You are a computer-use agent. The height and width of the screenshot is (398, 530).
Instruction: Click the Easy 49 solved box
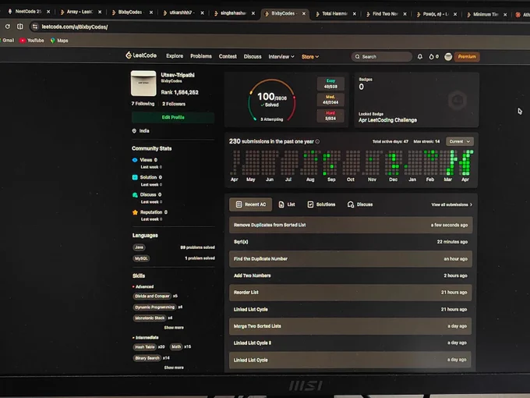pos(330,84)
